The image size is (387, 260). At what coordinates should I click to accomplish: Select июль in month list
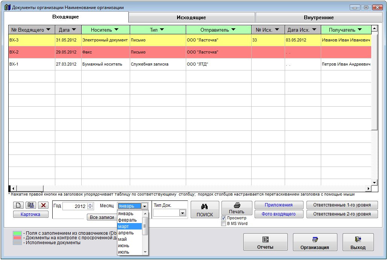(x=130, y=252)
